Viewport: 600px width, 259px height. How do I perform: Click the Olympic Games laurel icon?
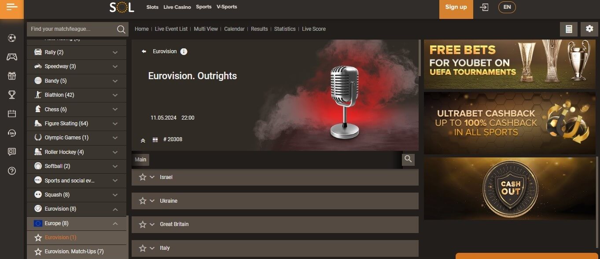point(38,138)
